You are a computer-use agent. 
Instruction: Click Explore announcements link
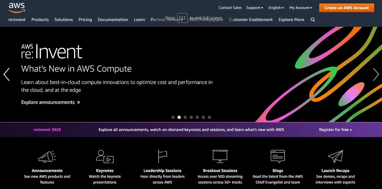click(x=51, y=102)
